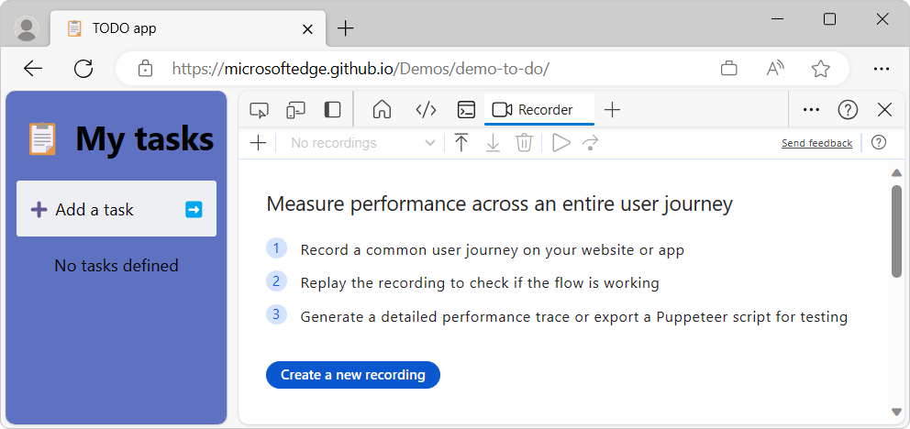
Task: View site information via the lock icon
Action: tap(145, 69)
